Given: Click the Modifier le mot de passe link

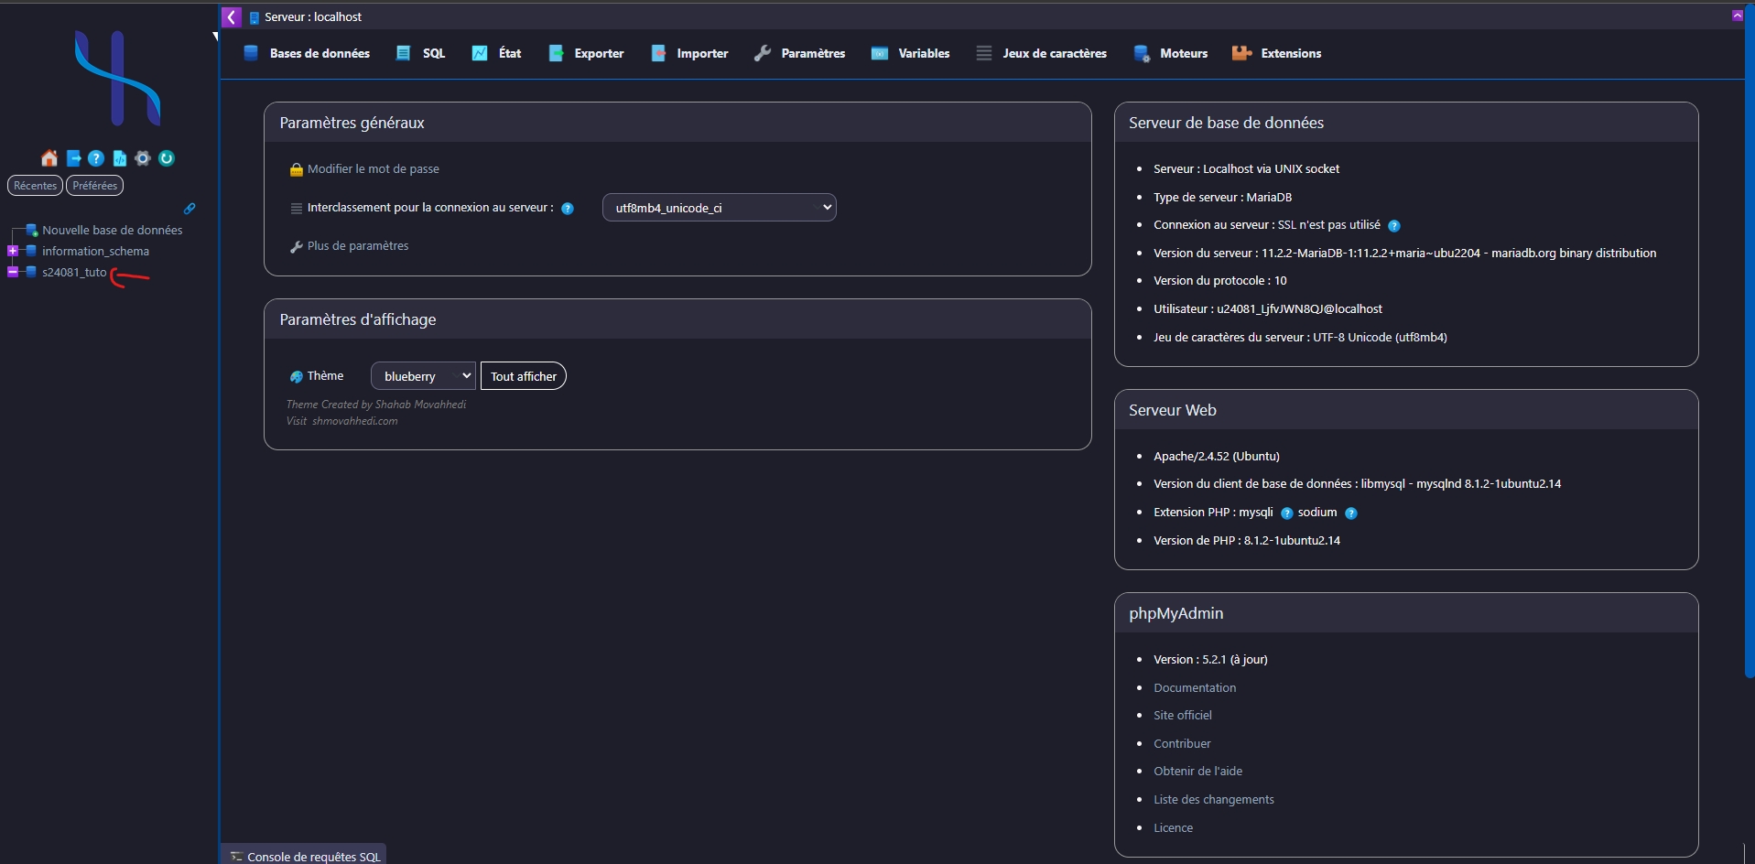Looking at the screenshot, I should [373, 169].
